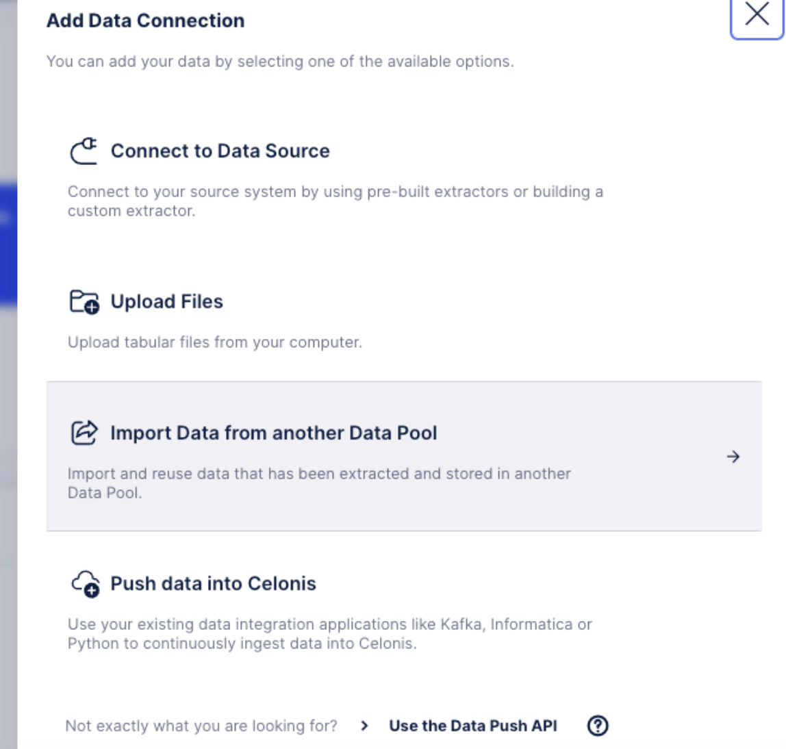
Task: Select Import Data from another Data Pool
Action: pyautogui.click(x=273, y=433)
